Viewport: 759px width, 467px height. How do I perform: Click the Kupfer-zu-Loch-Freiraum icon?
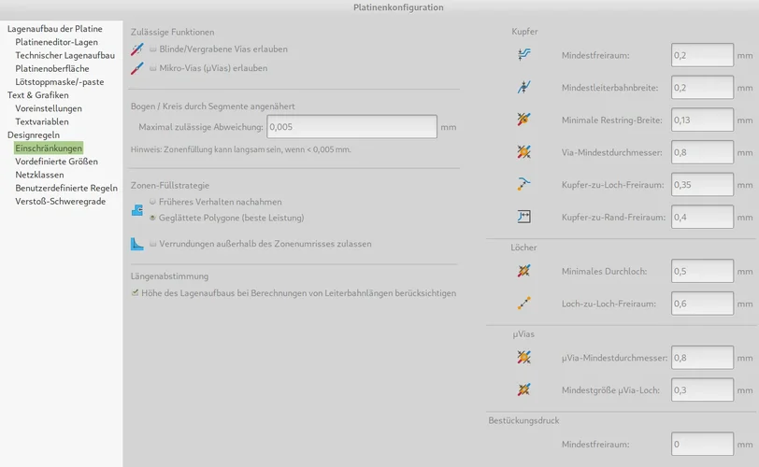pyautogui.click(x=523, y=184)
